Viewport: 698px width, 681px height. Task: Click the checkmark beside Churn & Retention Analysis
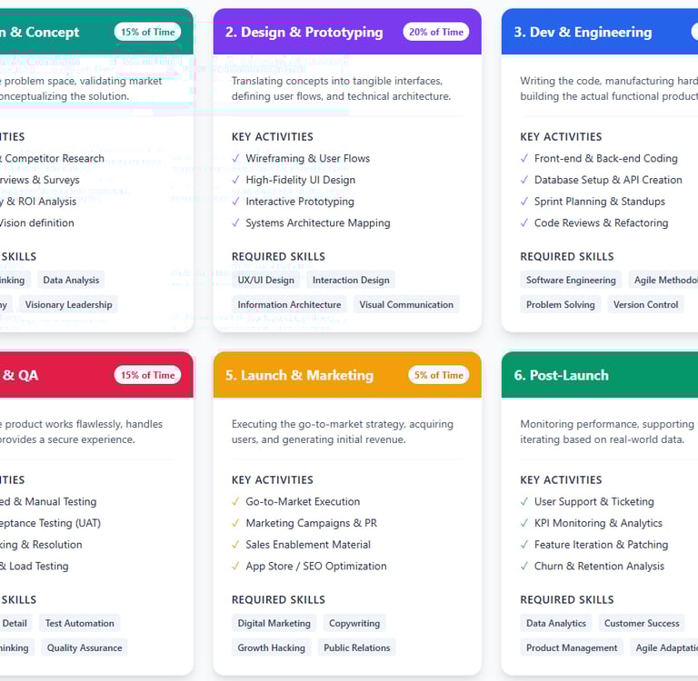click(x=524, y=567)
